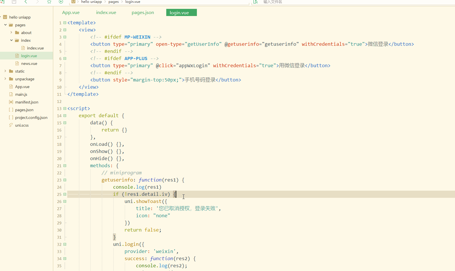Image resolution: width=455 pixels, height=271 pixels.
Task: Open index.vue in the project tree
Action: pos(35,48)
